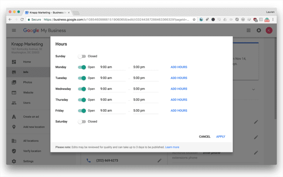Edit the phone number with pencil icon

pyautogui.click(x=159, y=161)
